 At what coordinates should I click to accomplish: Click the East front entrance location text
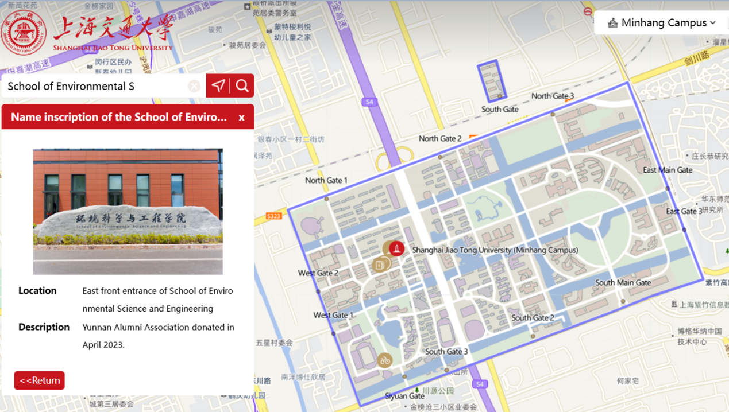[x=158, y=300]
